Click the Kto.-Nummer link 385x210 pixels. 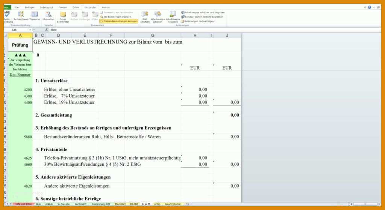point(20,75)
